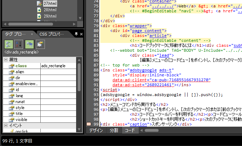Click code editor horizontal scrollbar thumb
The width and height of the screenshot is (242, 146).
point(152,131)
